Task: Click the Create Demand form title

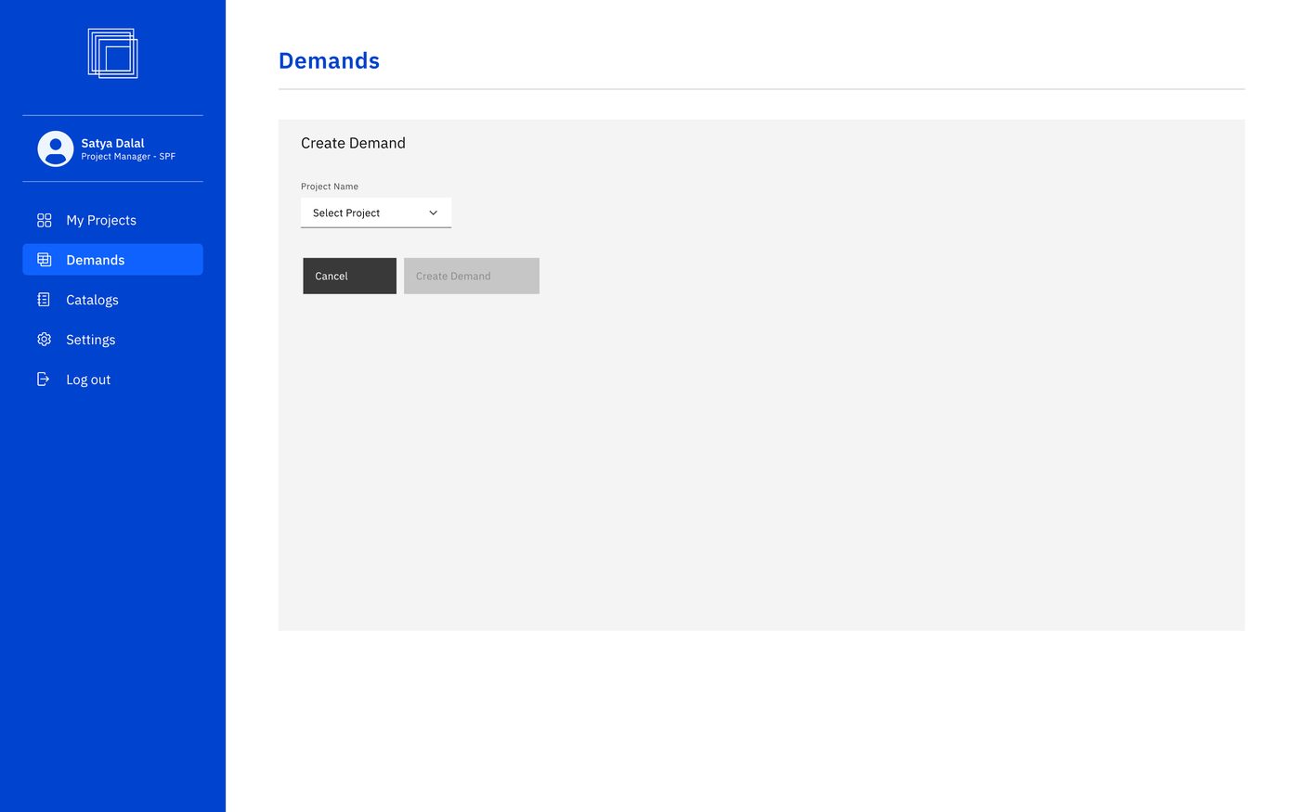Action: (x=353, y=143)
